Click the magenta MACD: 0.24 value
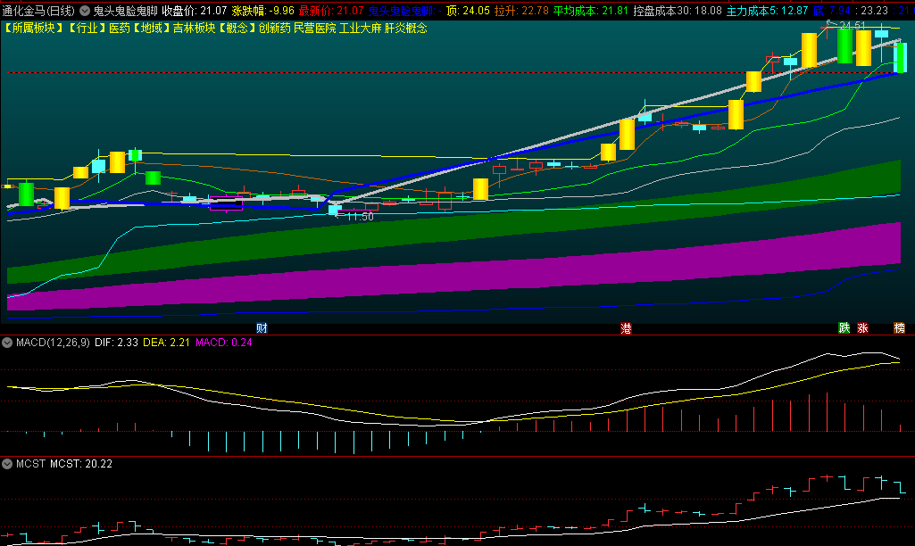The width and height of the screenshot is (915, 546). 223,343
